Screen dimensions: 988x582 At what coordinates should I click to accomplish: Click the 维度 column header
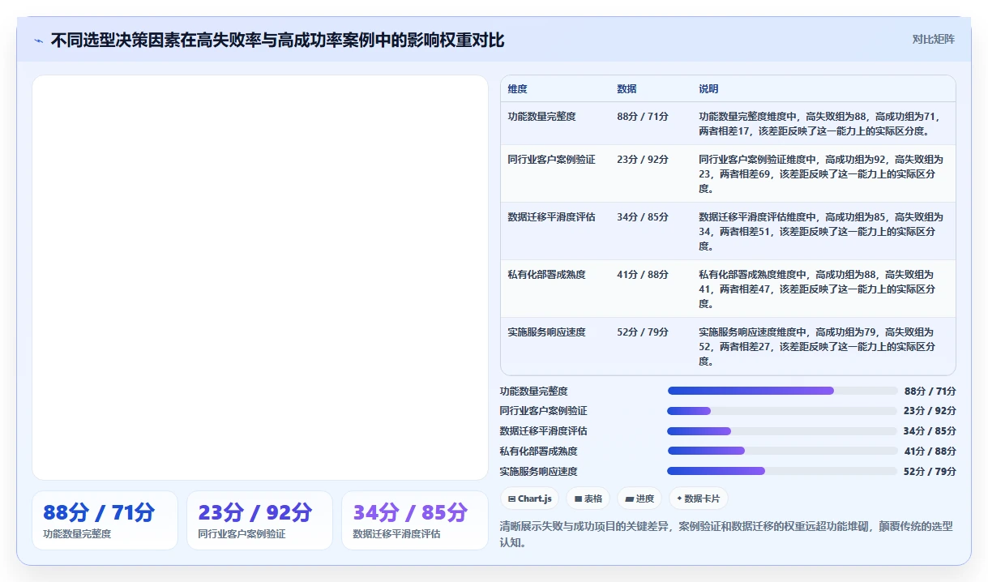(x=518, y=89)
